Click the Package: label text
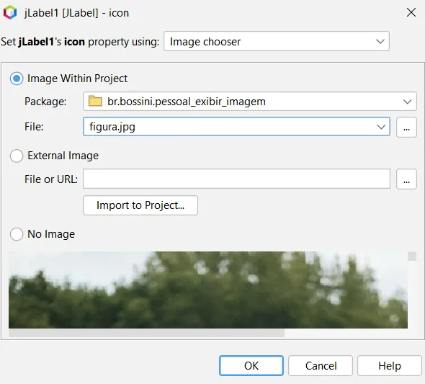The height and width of the screenshot is (384, 425). (x=45, y=102)
